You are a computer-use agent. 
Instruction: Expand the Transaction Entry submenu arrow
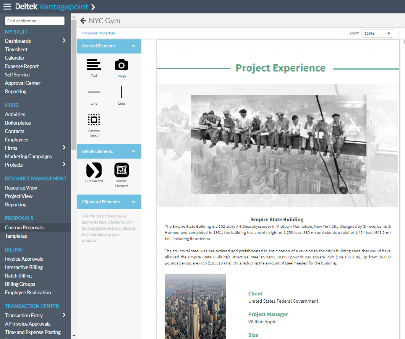(x=64, y=315)
